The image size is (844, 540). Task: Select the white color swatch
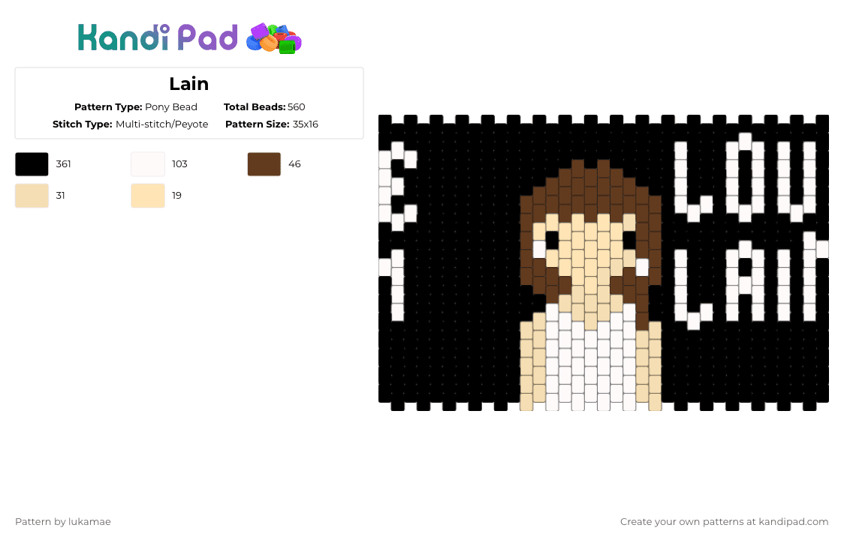click(147, 164)
